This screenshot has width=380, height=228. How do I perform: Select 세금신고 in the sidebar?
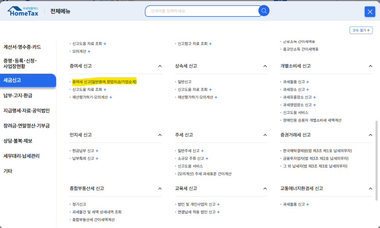tap(28, 80)
